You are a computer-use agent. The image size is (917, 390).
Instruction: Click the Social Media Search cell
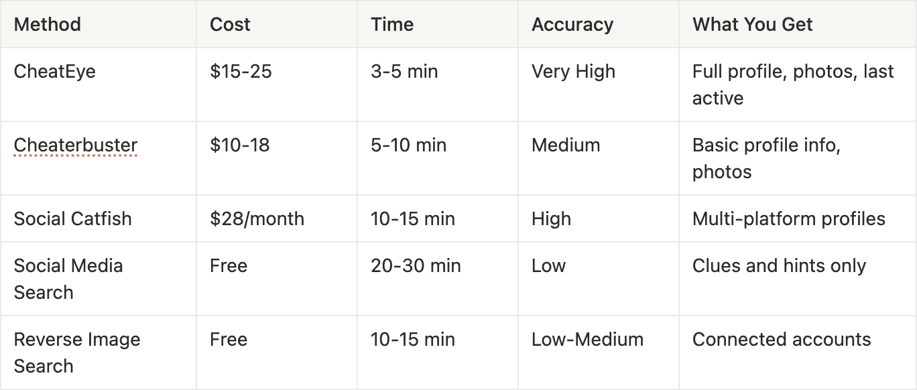68,279
